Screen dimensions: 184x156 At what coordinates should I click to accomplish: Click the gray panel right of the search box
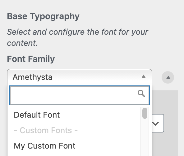point(165,102)
